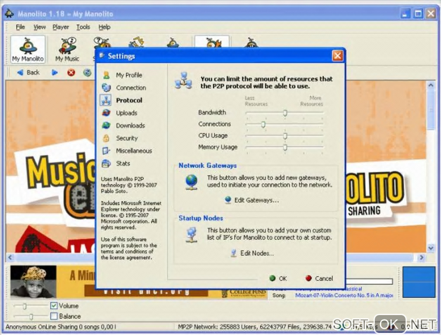Click the Memory Usage resource slider
The height and width of the screenshot is (335, 441).
coord(284,147)
